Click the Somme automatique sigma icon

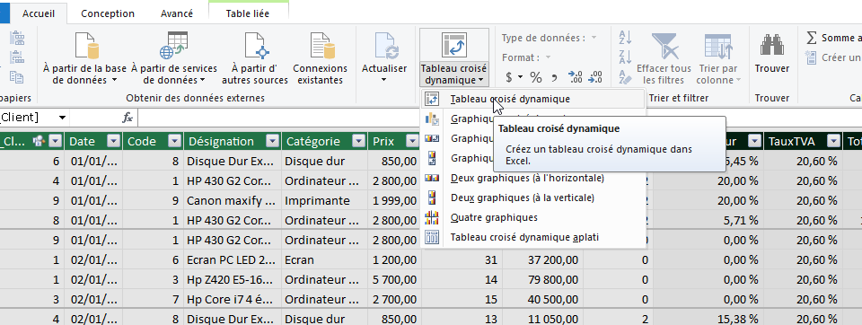click(x=812, y=38)
